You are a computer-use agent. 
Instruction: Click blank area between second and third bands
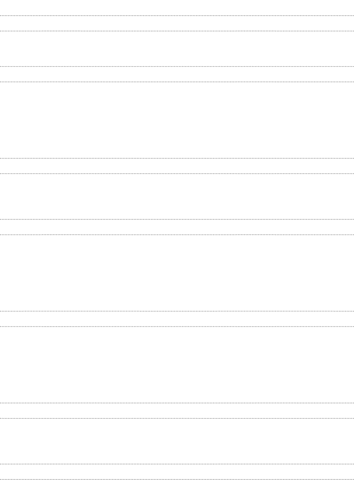coord(177,120)
